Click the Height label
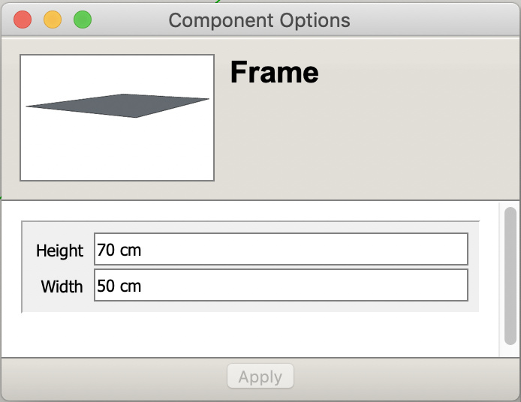521x402 pixels. [59, 250]
